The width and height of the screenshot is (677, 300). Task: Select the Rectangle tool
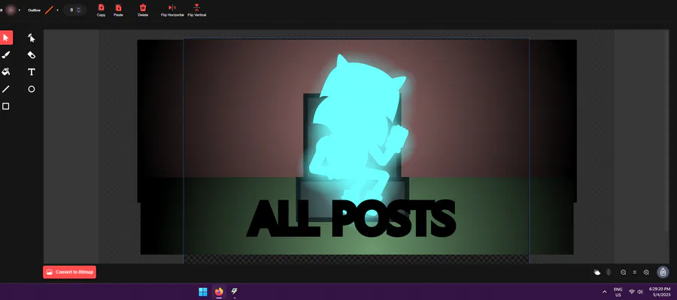coord(6,106)
